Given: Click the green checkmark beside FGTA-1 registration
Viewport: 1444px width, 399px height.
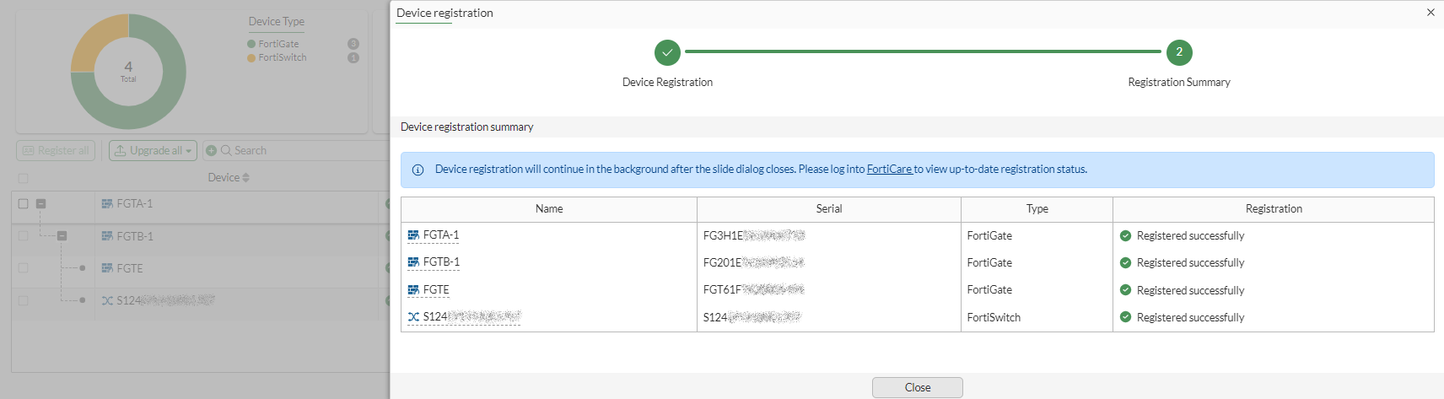Looking at the screenshot, I should 1125,236.
